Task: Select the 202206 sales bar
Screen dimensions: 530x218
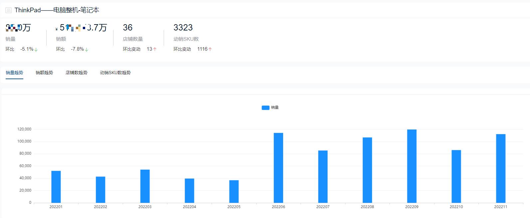Action: (x=278, y=168)
